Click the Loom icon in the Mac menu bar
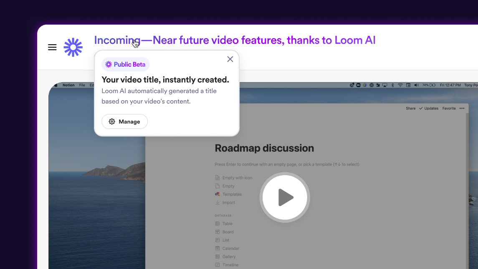The image size is (478, 269). click(352, 85)
